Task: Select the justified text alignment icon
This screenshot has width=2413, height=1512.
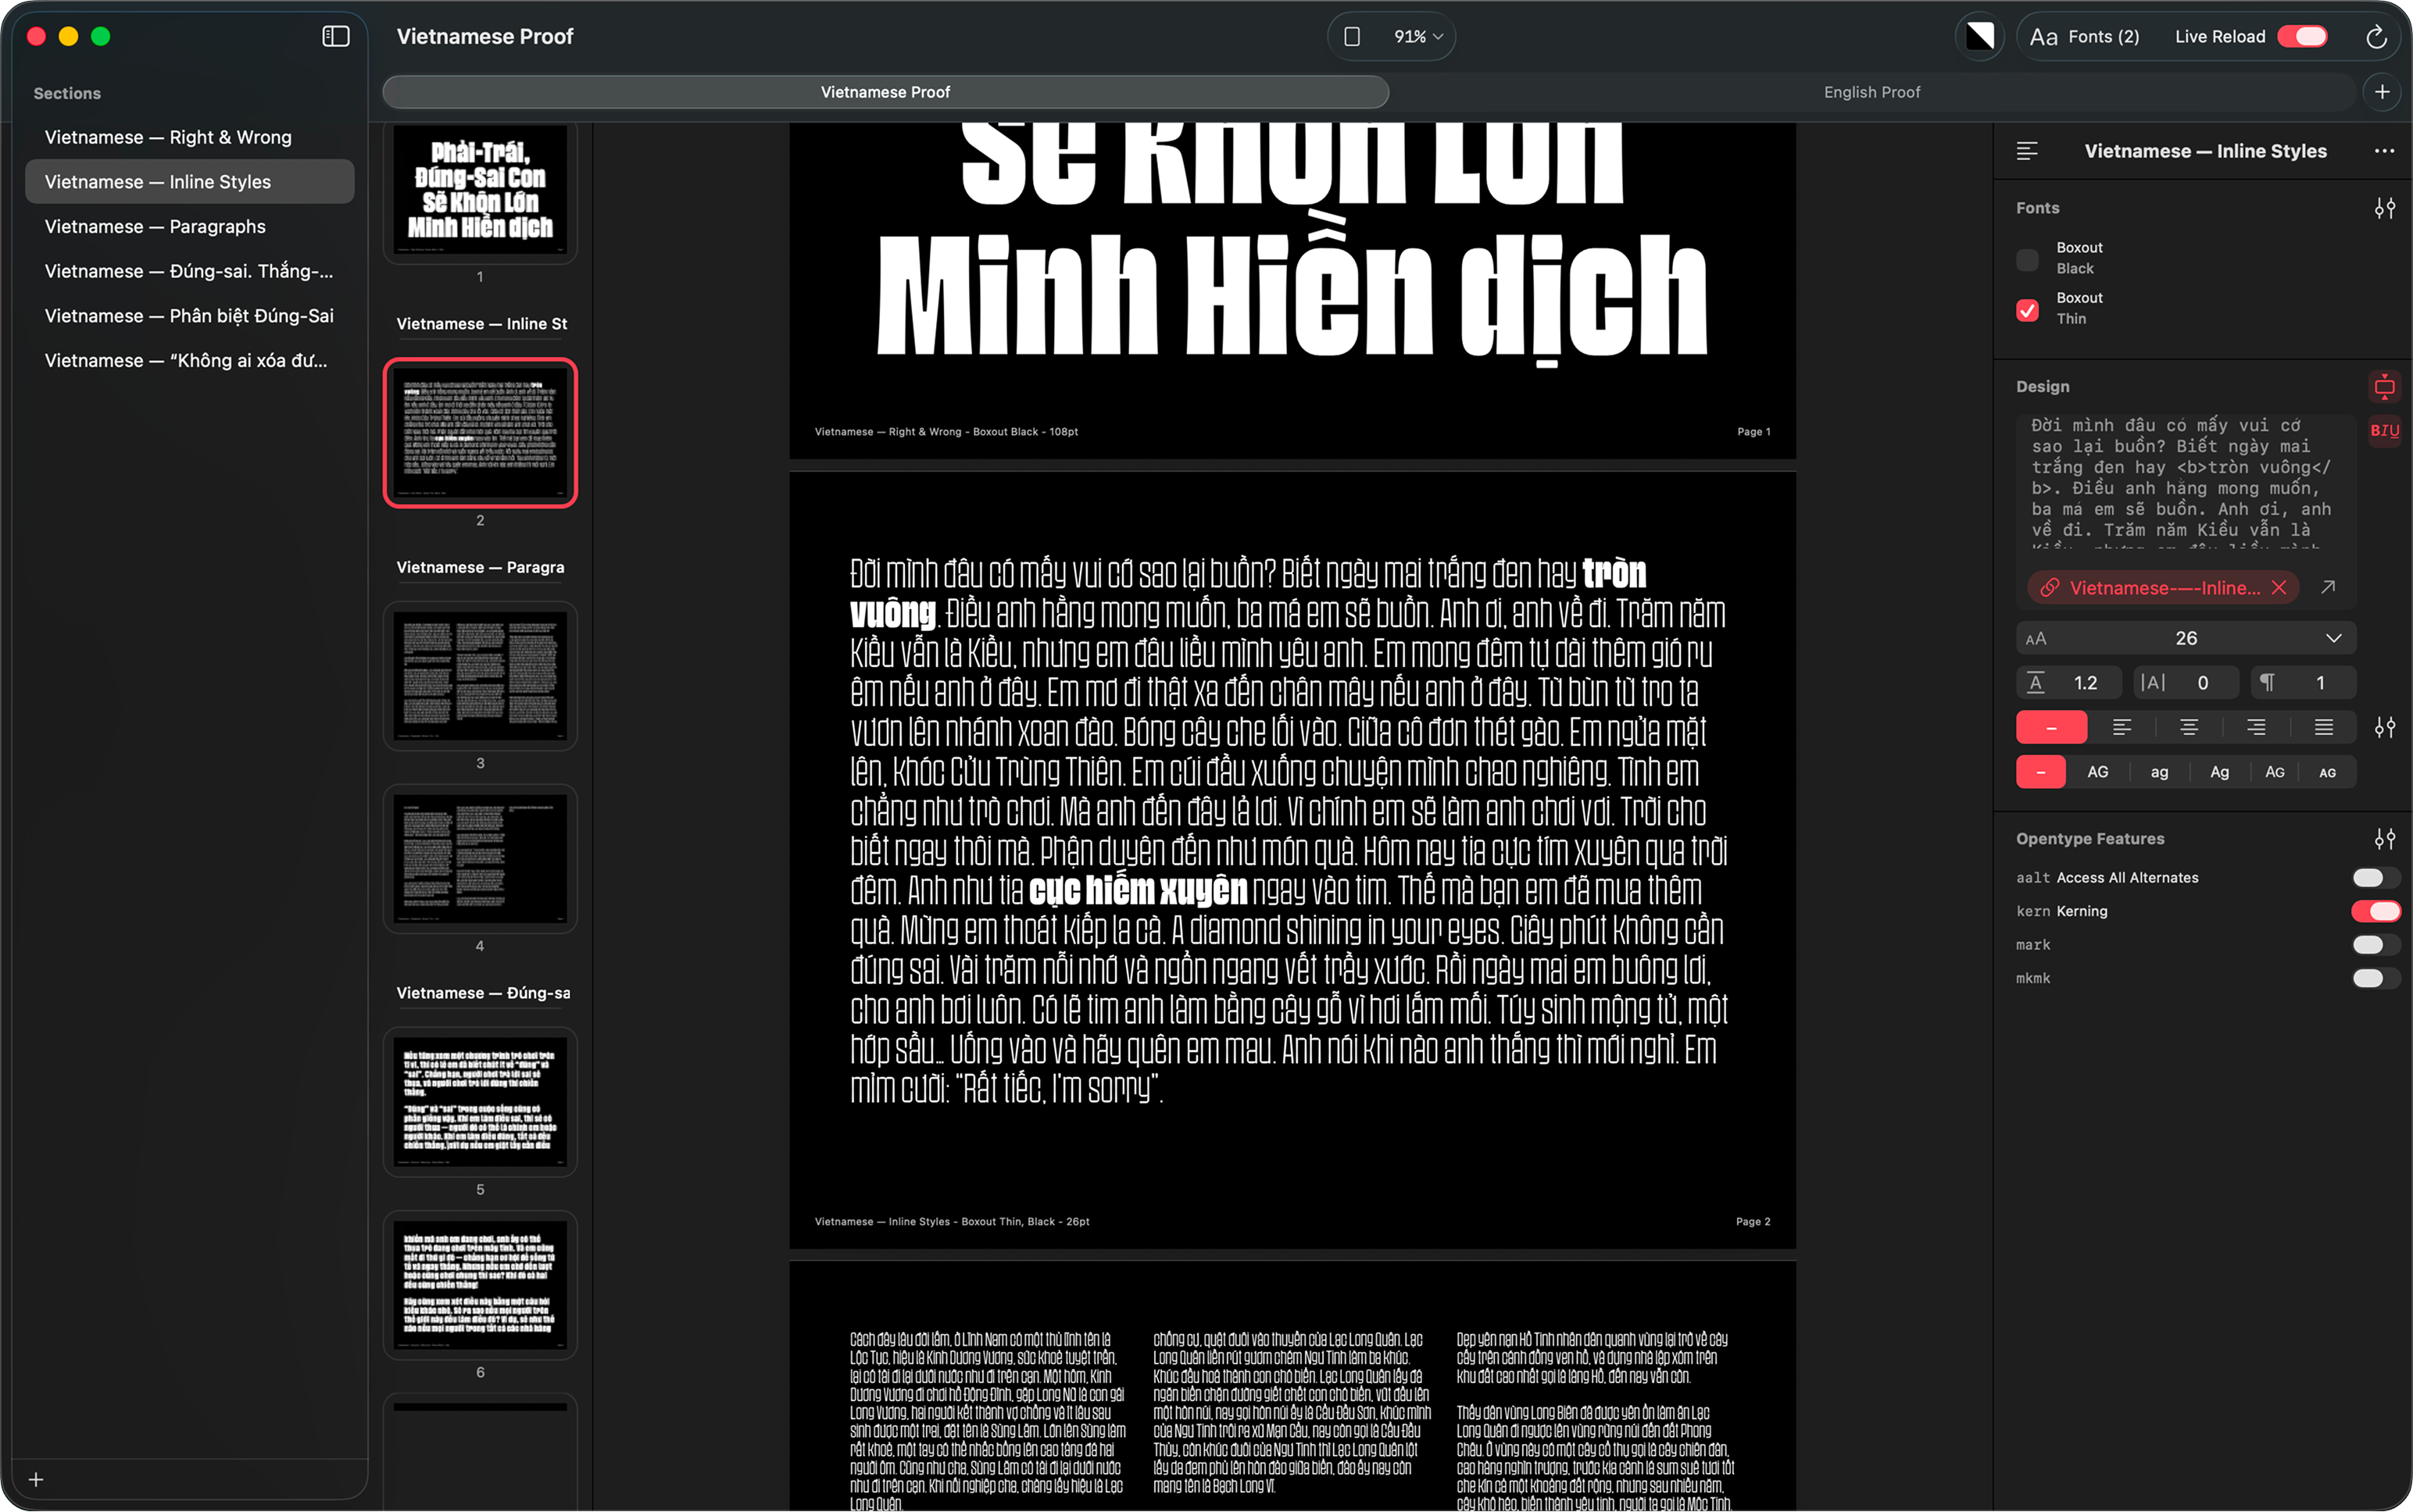Action: click(2323, 727)
